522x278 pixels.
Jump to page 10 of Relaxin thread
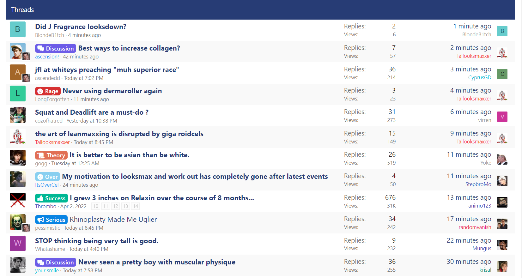point(96,206)
